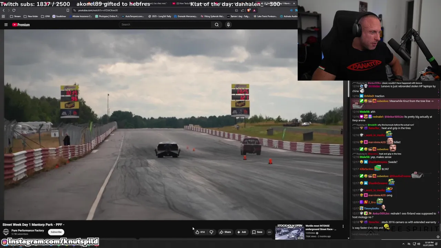The height and width of the screenshot is (248, 441).
Task: Open the Grenade Mercenary bookmark
Action: [x=186, y=16]
